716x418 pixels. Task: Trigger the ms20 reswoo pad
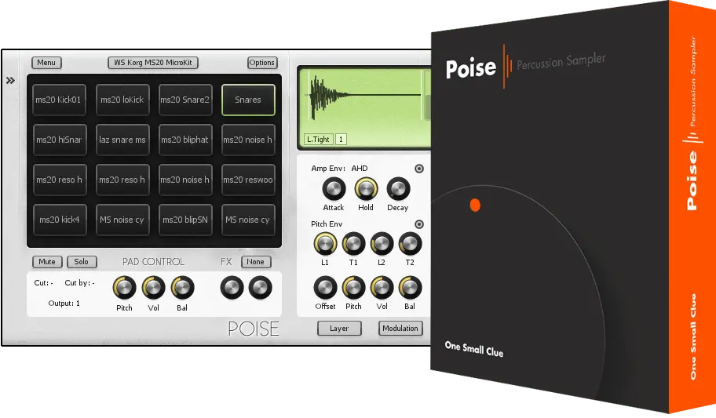pos(248,180)
